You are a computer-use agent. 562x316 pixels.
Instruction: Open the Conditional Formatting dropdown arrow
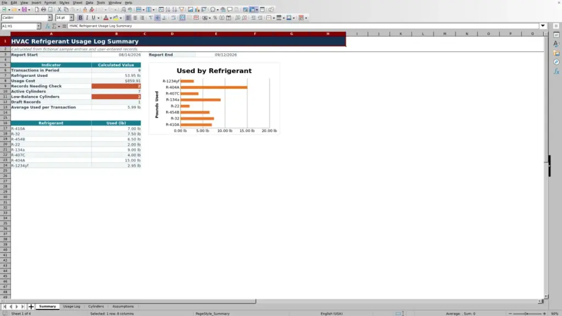306,18
